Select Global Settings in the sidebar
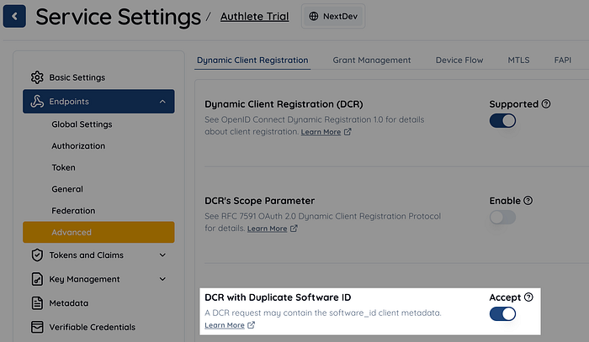This screenshot has width=589, height=342. point(82,124)
